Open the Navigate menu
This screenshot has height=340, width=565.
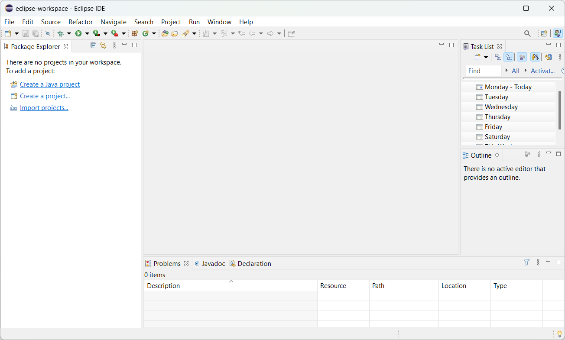click(114, 22)
